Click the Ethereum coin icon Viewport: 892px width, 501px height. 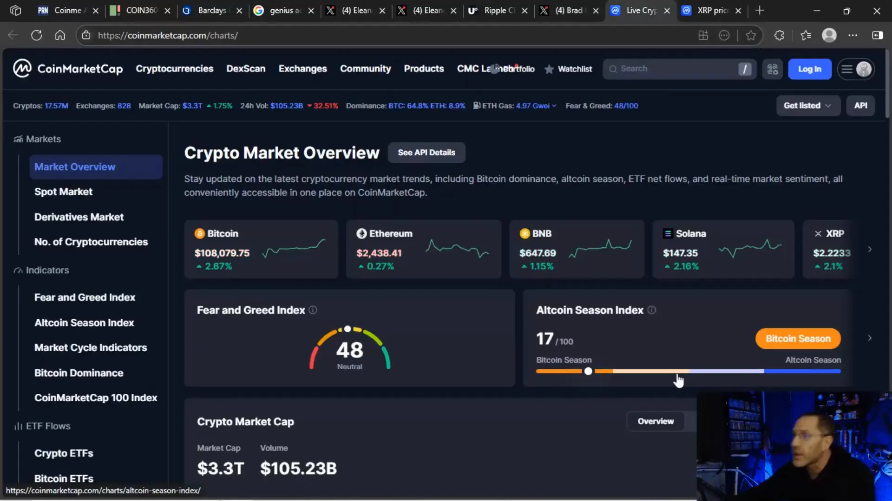click(x=361, y=233)
